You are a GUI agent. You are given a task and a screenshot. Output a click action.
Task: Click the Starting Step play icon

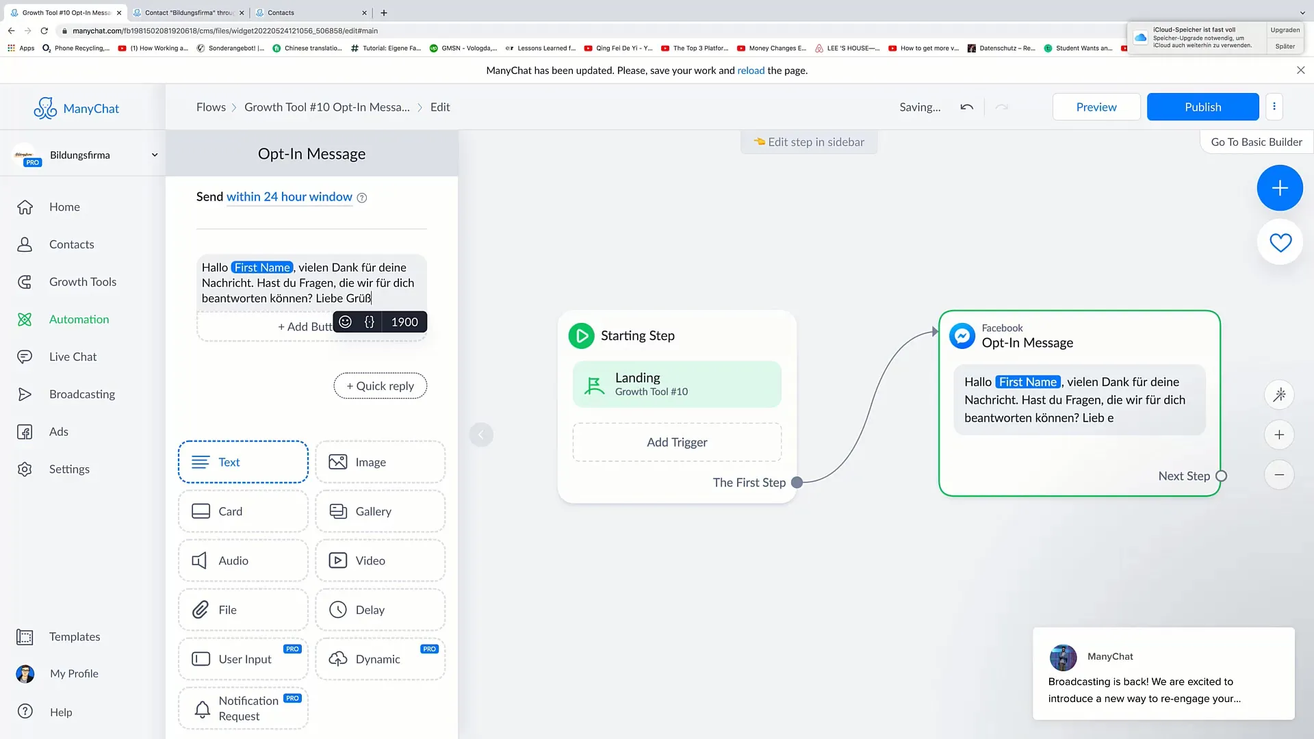580,336
